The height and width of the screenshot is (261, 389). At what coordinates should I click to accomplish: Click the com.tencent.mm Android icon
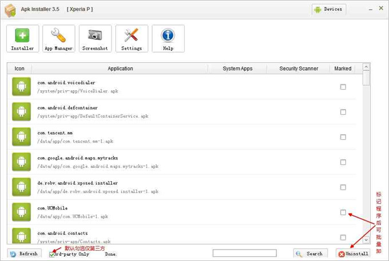(21, 137)
